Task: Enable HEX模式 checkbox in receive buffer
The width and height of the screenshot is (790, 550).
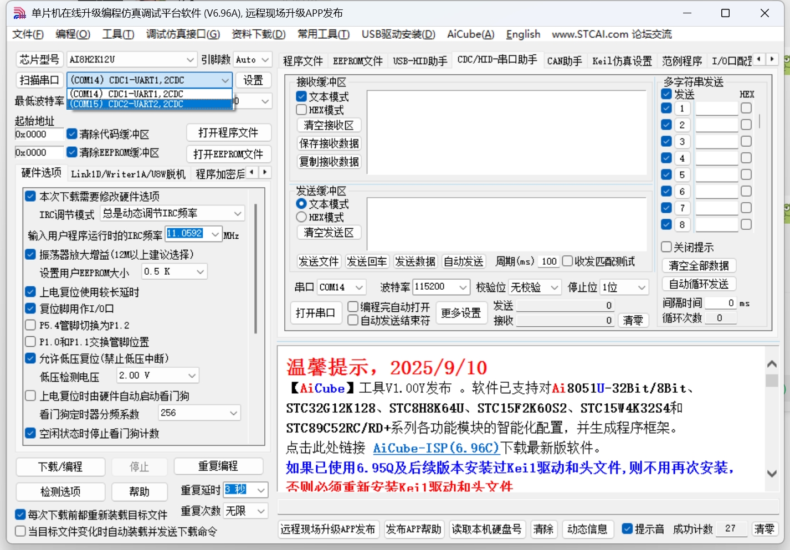Action: point(302,110)
